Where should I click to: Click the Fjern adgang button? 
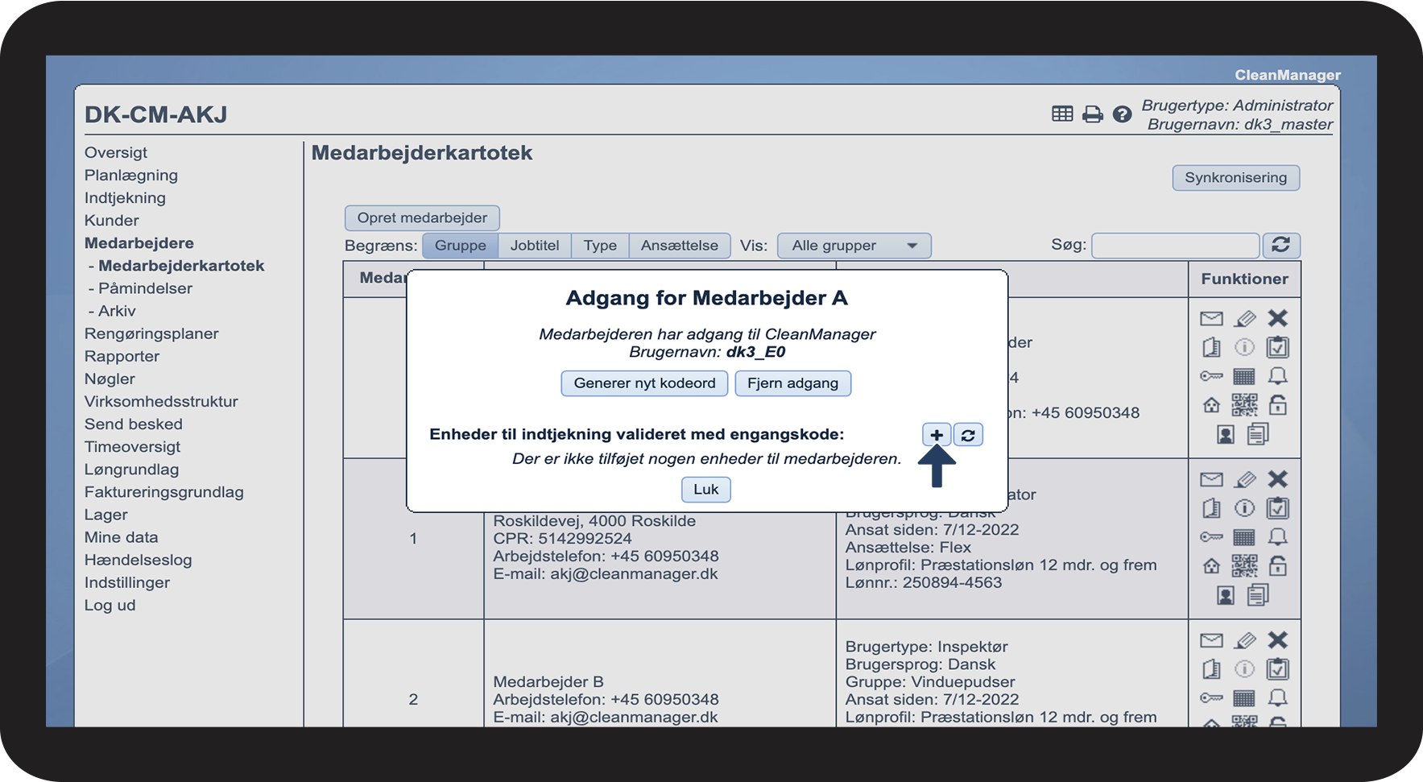[x=792, y=383]
